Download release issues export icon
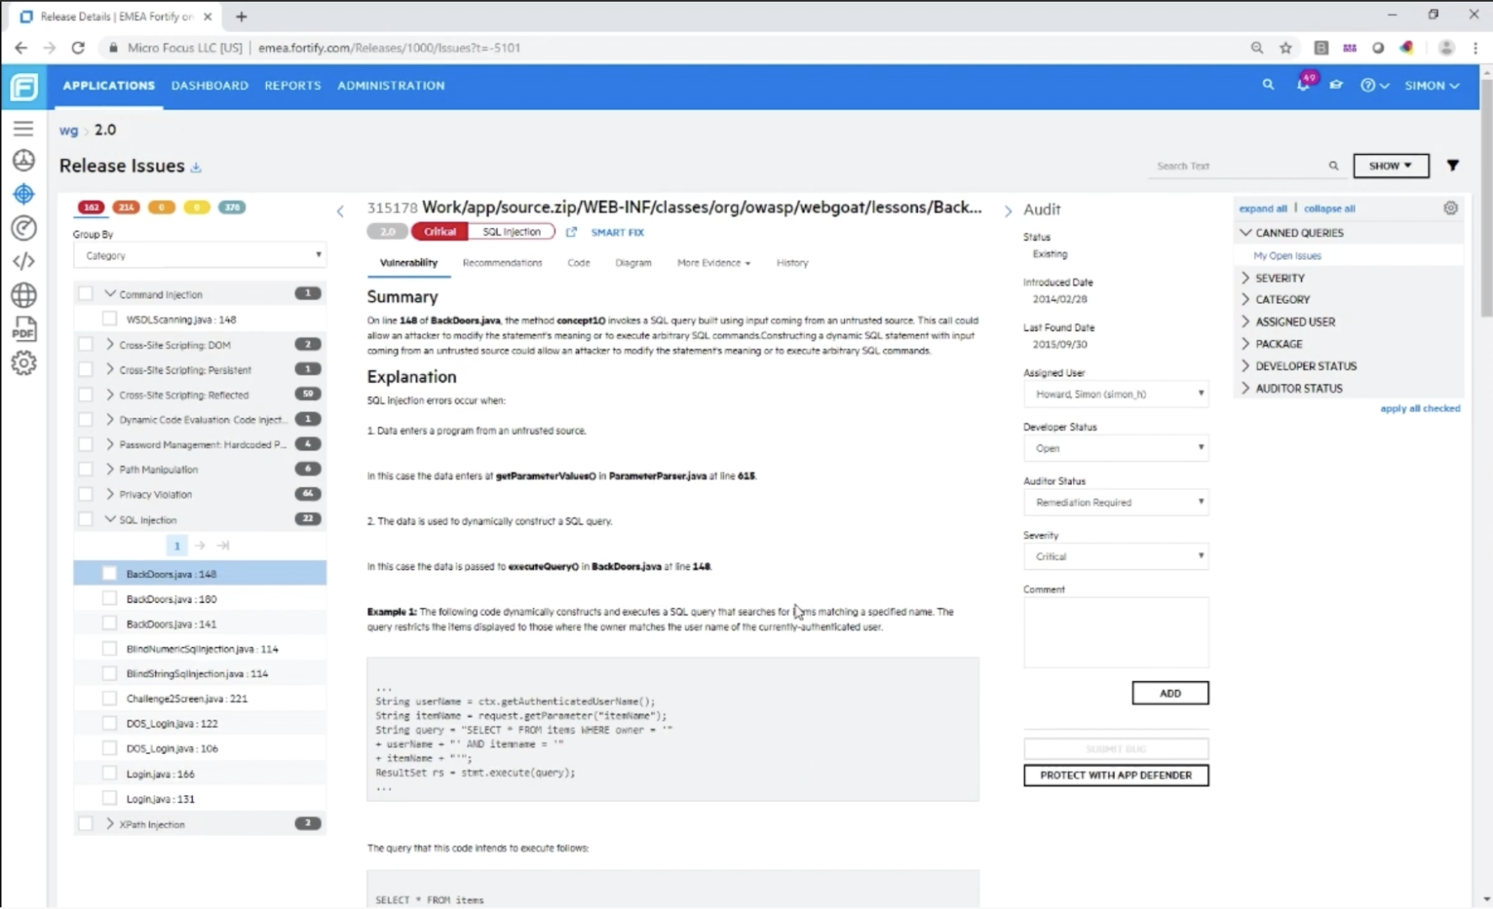The width and height of the screenshot is (1493, 909). pyautogui.click(x=196, y=167)
